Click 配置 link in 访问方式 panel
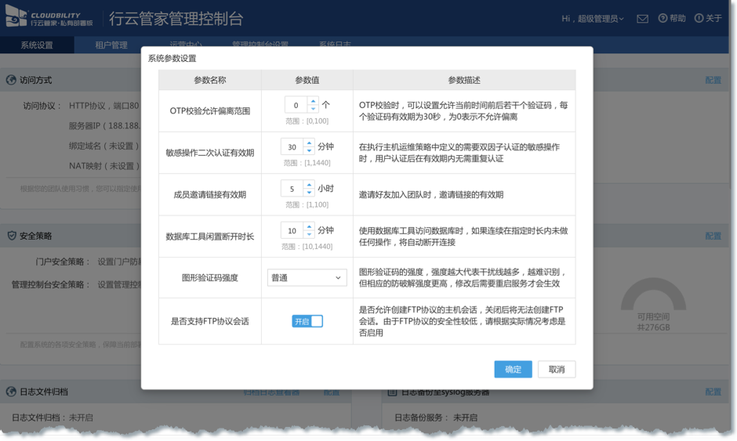The width and height of the screenshot is (737, 441). (713, 80)
